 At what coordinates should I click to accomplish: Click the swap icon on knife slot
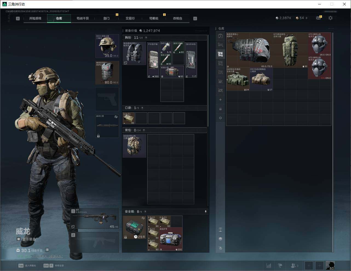point(116,117)
